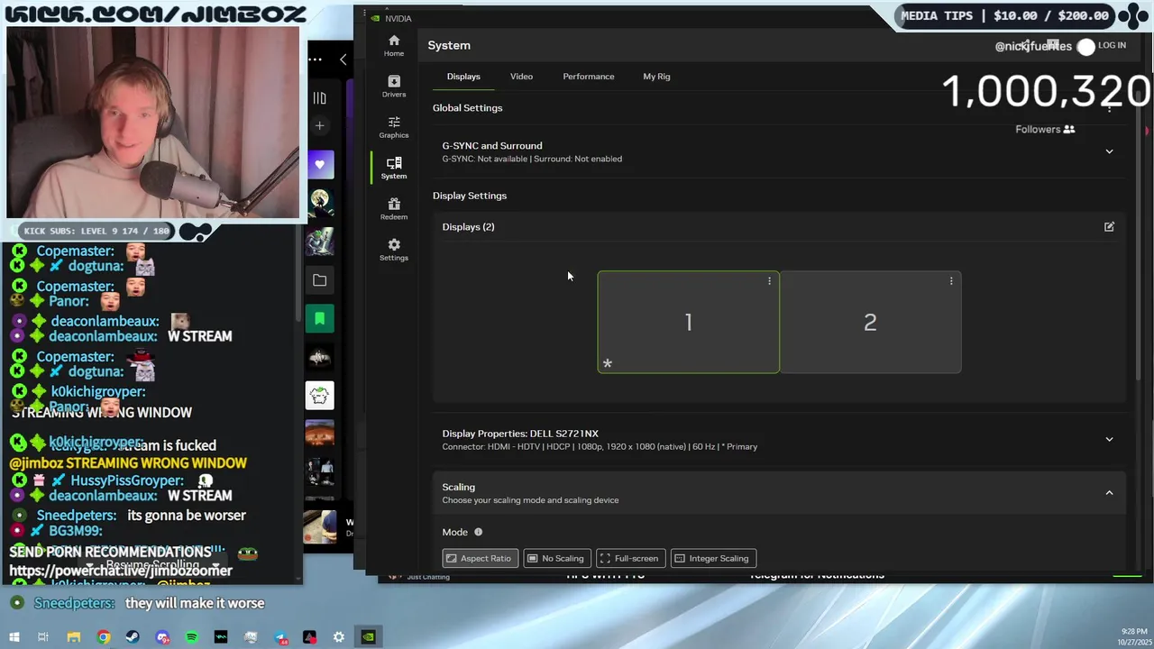Click the Mode info icon

tap(478, 532)
